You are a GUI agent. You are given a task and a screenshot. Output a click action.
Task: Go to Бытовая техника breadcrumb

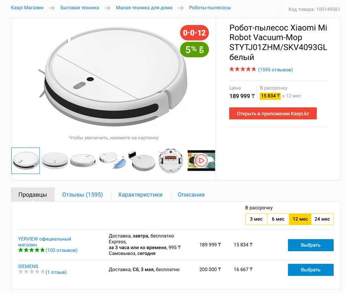coord(80,8)
